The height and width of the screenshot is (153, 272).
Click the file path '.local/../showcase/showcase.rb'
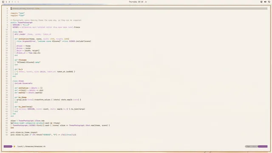pyautogui.click(x=31, y=146)
